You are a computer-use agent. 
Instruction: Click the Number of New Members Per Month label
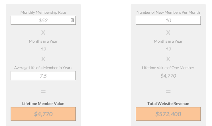[x=168, y=13]
